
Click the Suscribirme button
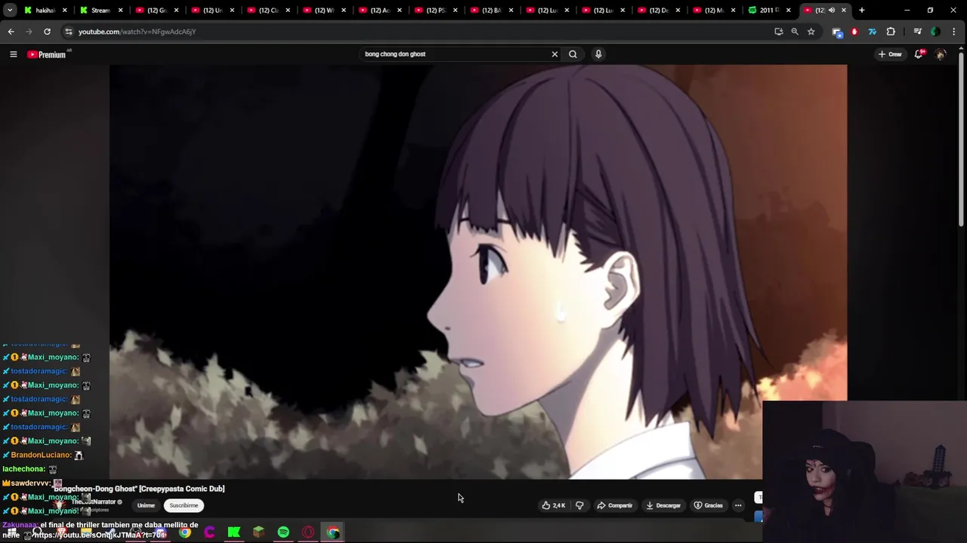184,505
